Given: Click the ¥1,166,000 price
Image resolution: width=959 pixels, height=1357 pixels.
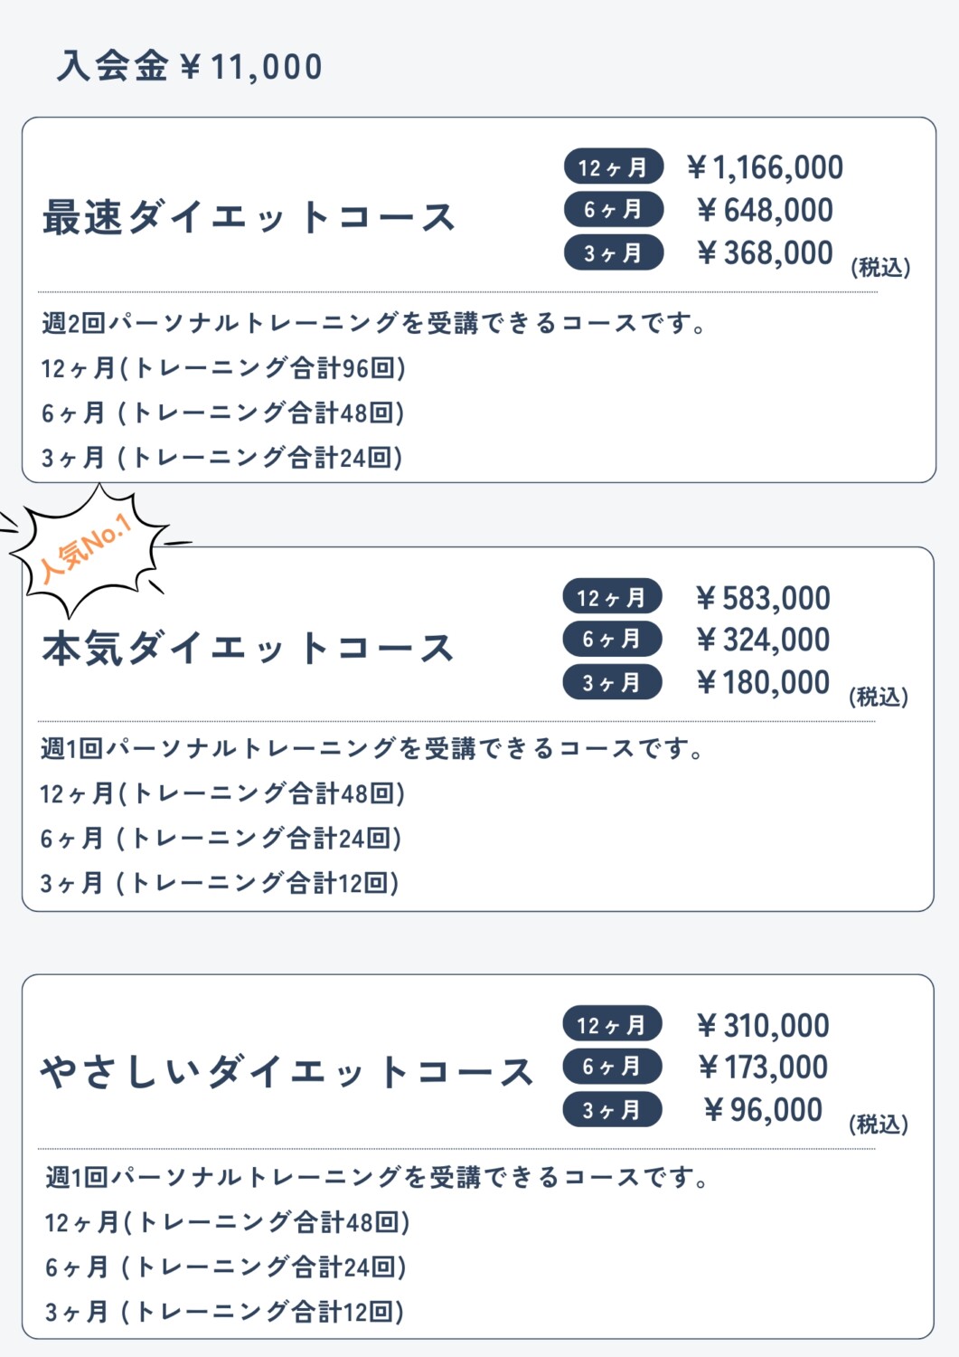Looking at the screenshot, I should click(x=765, y=167).
